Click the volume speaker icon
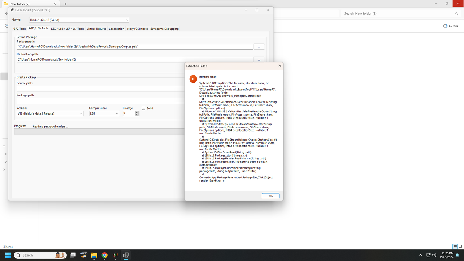464x261 pixels. [x=434, y=255]
